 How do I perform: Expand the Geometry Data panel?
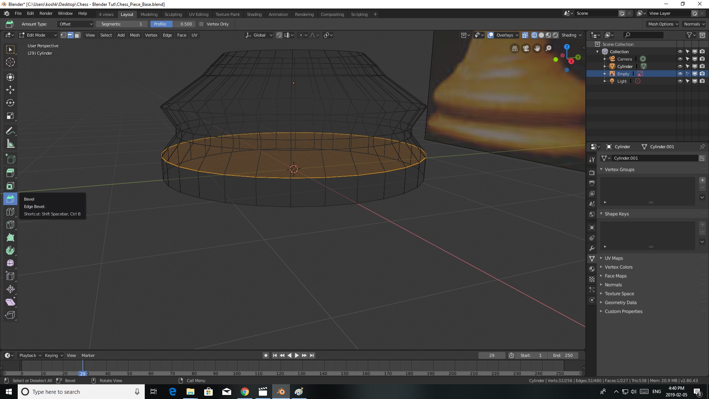tap(620, 303)
